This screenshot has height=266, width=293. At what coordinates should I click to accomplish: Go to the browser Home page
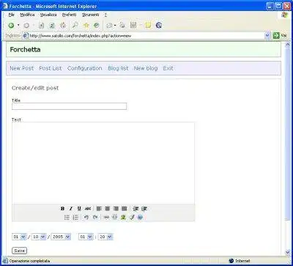pyautogui.click(x=63, y=25)
